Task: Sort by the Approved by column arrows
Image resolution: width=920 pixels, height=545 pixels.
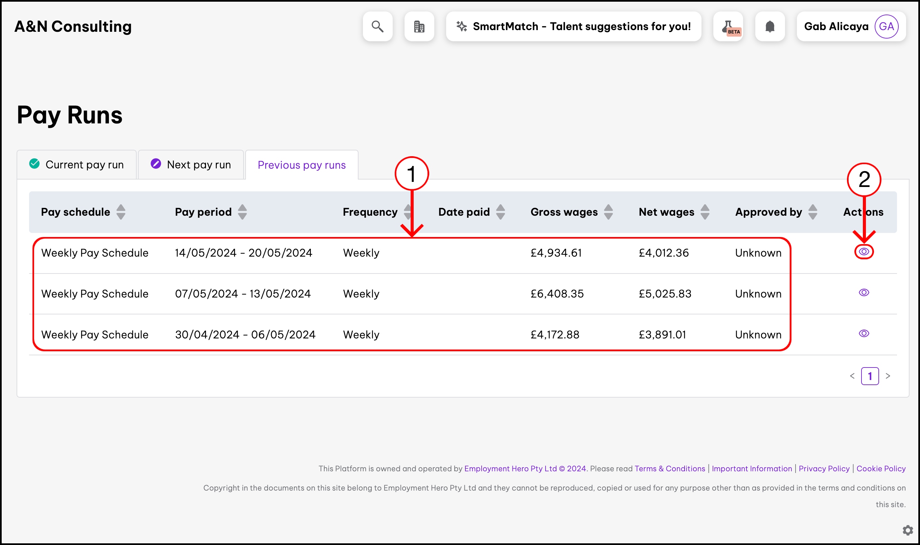Action: (813, 212)
